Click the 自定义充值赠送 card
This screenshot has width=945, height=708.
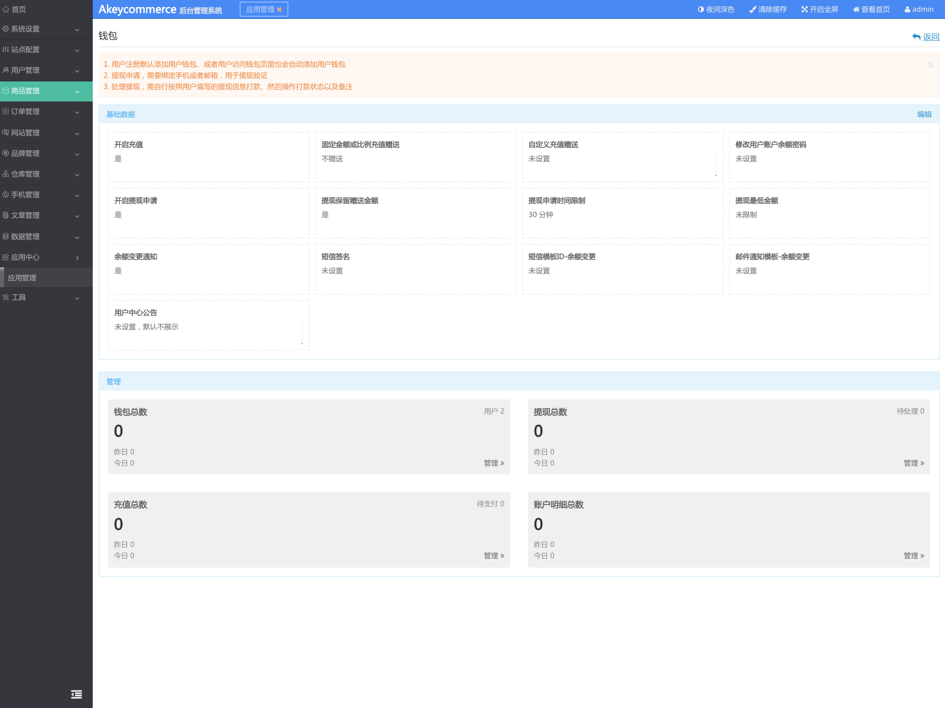pos(623,157)
